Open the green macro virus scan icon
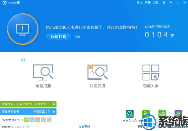188x131 pixels. click(x=146, y=114)
